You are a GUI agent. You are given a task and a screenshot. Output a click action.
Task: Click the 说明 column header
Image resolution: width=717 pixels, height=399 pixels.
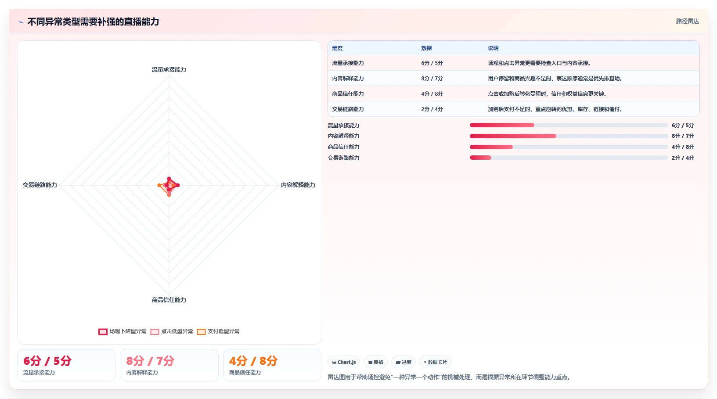click(x=493, y=48)
